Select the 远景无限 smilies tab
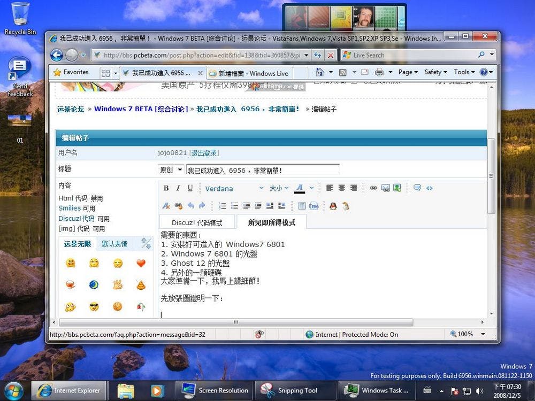The height and width of the screenshot is (401, 535). 78,244
